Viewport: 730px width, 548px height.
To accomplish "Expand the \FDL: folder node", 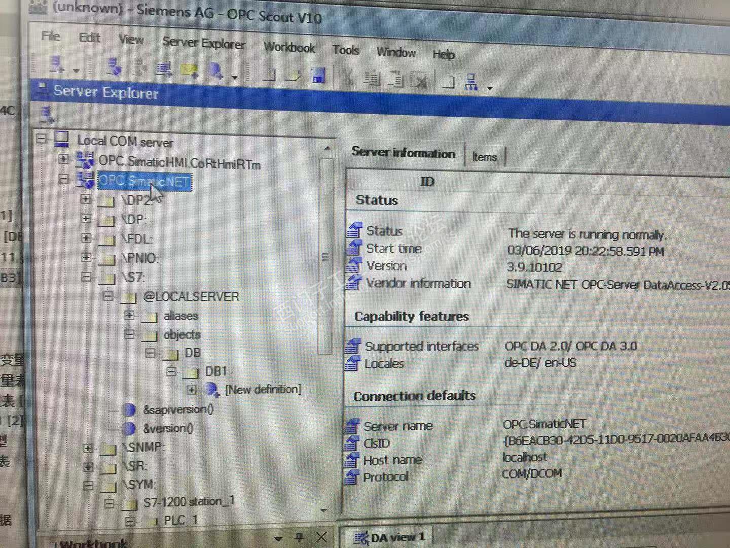I will [86, 237].
